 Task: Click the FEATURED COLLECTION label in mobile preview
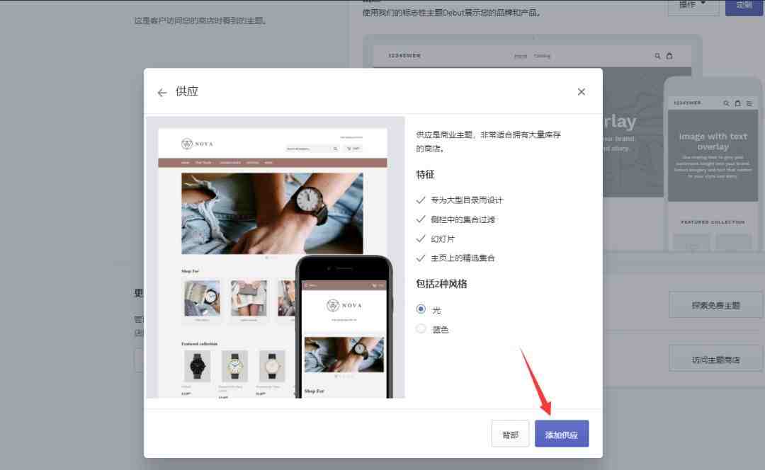[x=713, y=222]
